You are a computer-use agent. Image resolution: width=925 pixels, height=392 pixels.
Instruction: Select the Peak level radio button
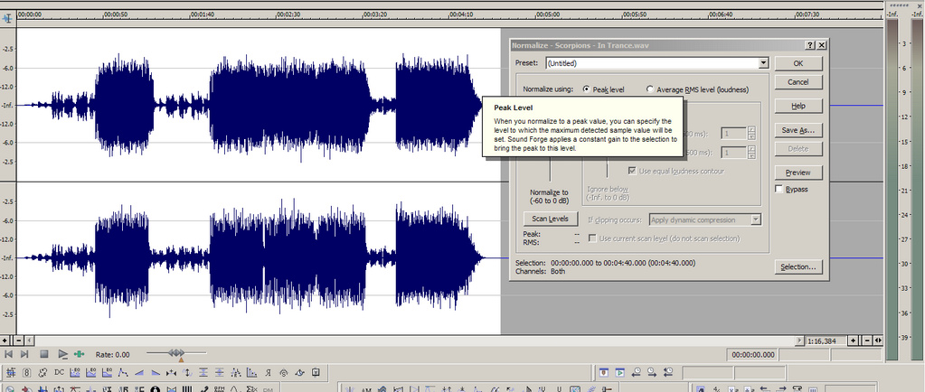coord(586,89)
